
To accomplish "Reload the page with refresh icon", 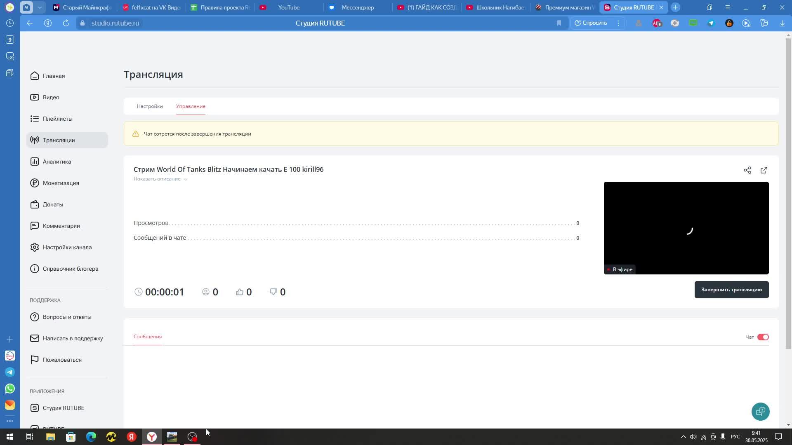I will click(x=66, y=23).
